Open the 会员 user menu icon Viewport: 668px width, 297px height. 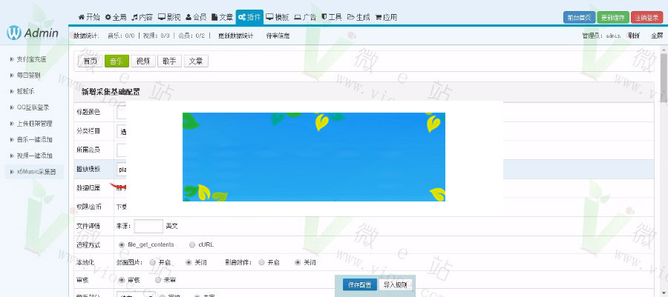[x=195, y=16]
